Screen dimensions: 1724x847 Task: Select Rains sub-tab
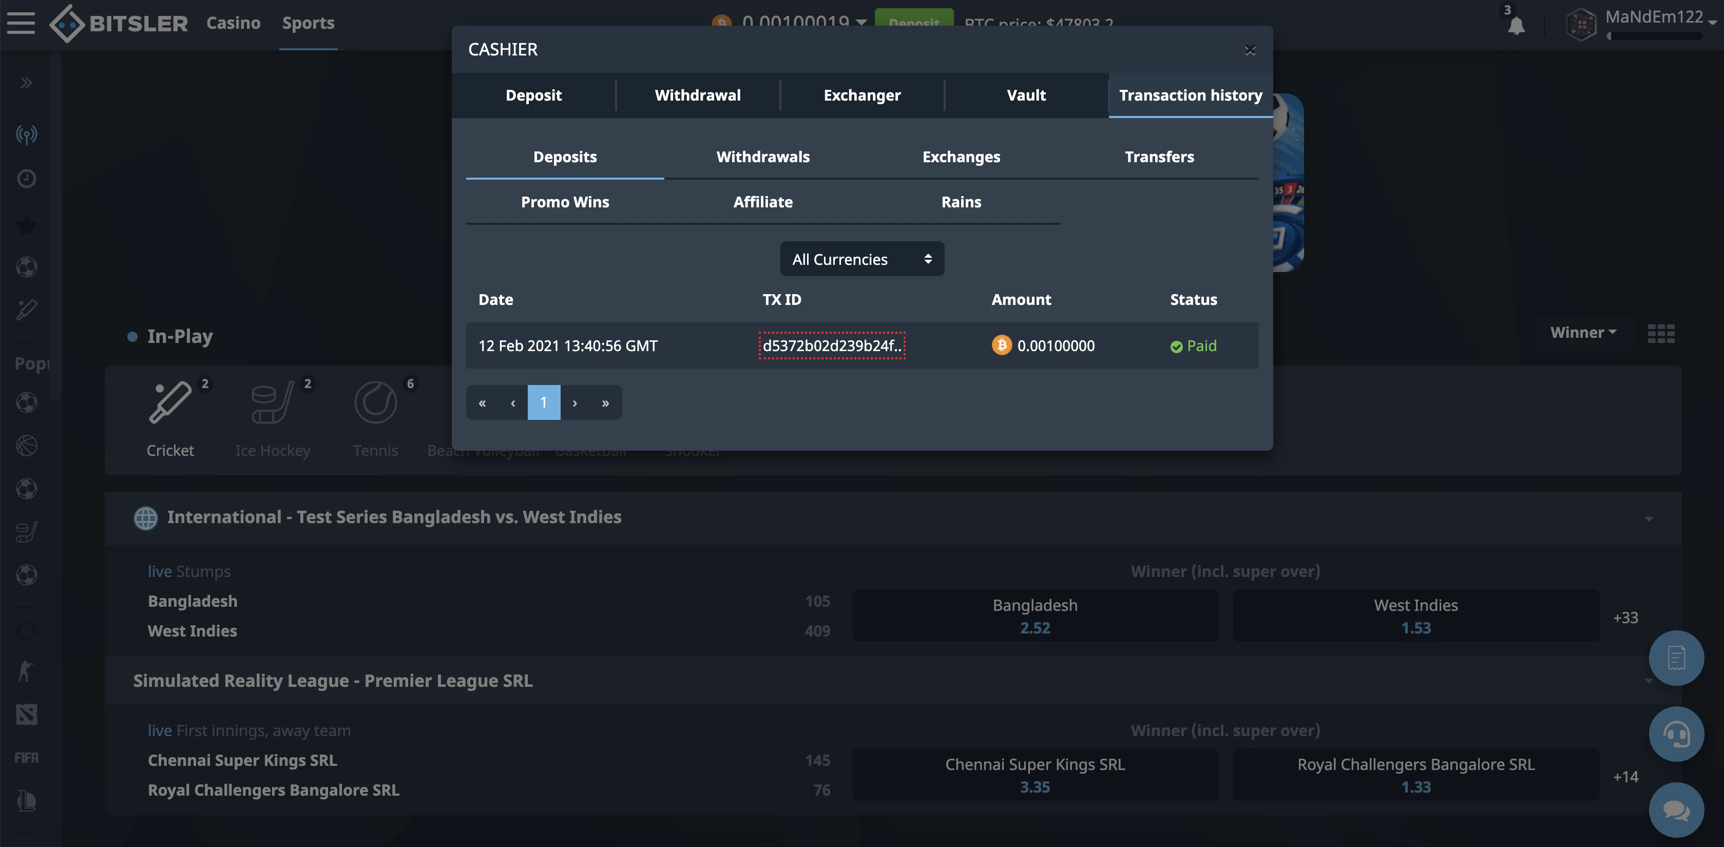(x=961, y=202)
